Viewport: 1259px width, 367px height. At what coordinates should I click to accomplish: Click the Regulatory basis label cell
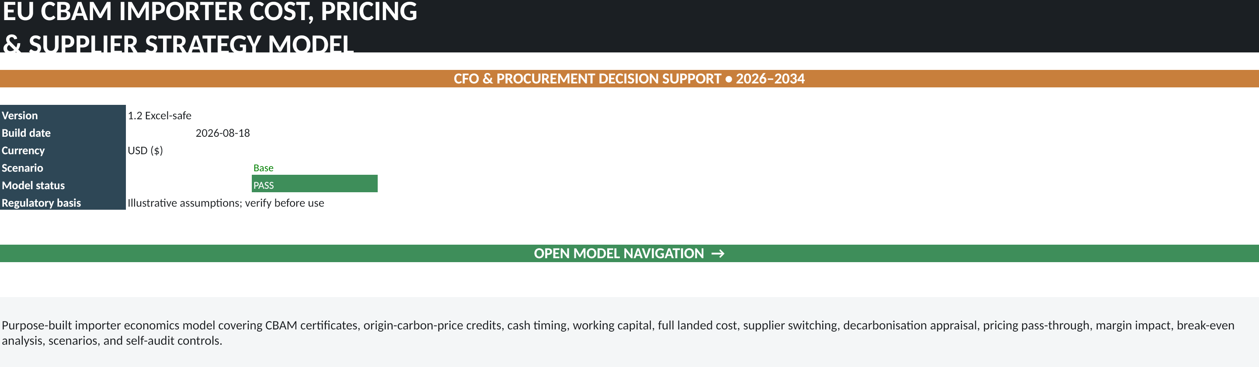click(63, 202)
